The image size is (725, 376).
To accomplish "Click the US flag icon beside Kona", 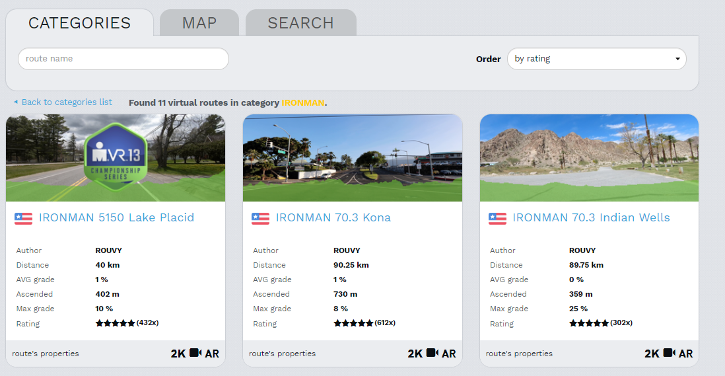I will [260, 218].
